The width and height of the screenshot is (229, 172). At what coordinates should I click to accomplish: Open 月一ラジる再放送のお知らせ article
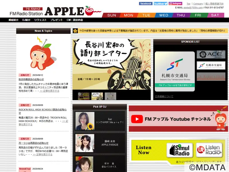(33, 143)
